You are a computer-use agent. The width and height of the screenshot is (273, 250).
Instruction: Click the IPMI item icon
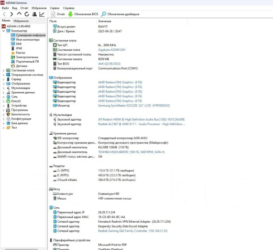(x=13, y=48)
